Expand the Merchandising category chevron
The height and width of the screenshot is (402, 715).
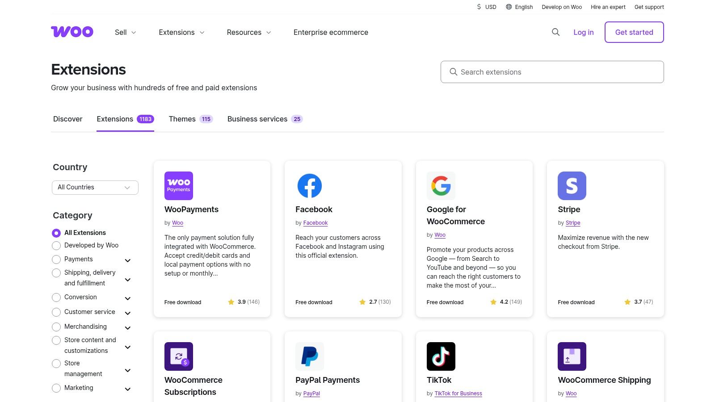[x=127, y=328]
